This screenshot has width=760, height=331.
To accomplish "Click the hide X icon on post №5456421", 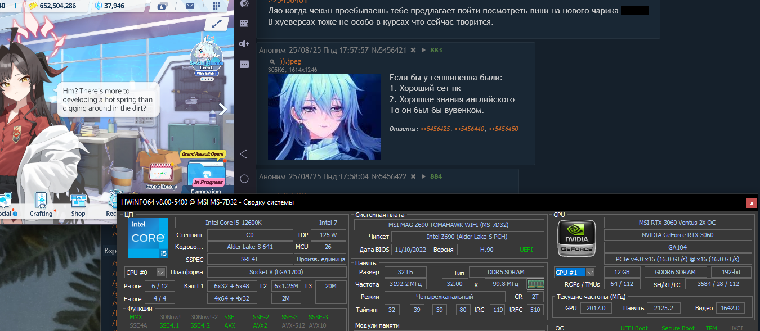I will pyautogui.click(x=413, y=50).
